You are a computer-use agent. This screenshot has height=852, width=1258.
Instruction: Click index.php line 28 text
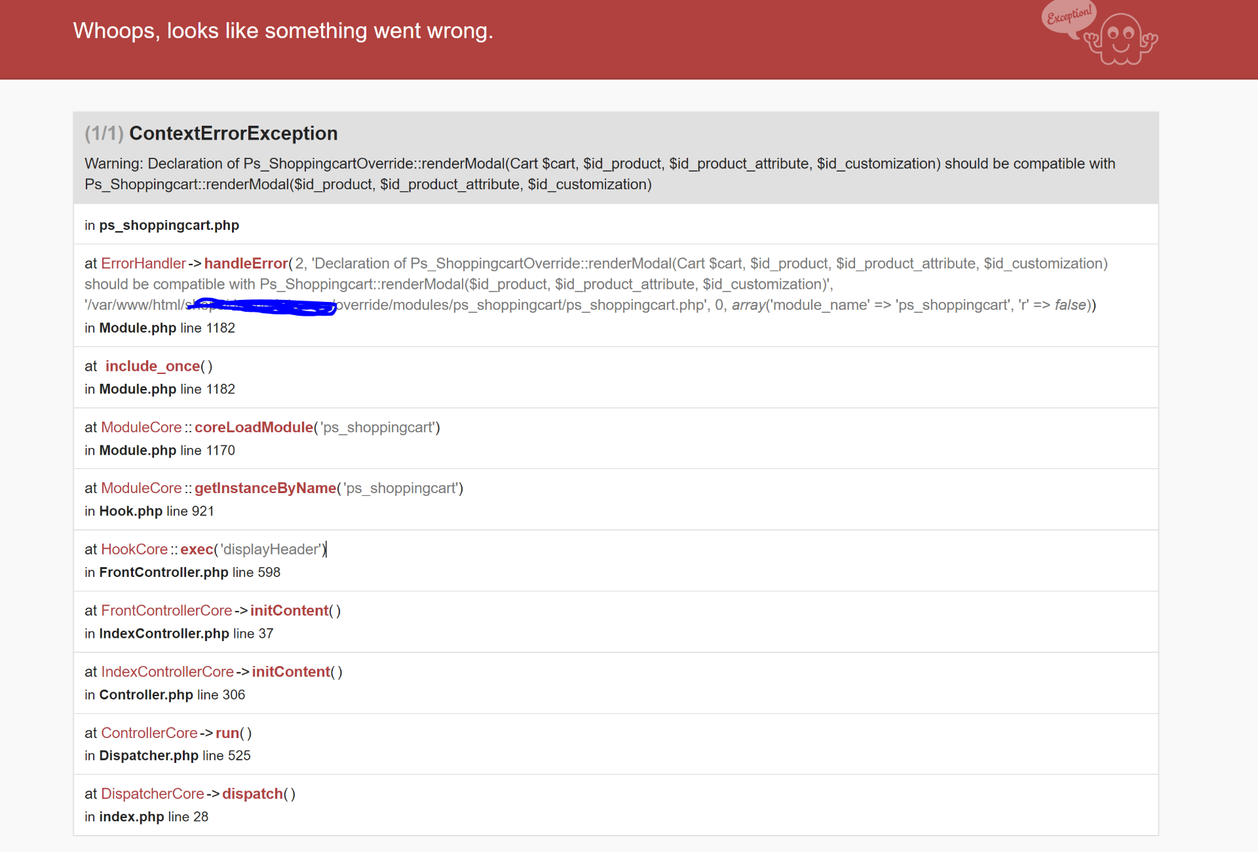pos(153,817)
